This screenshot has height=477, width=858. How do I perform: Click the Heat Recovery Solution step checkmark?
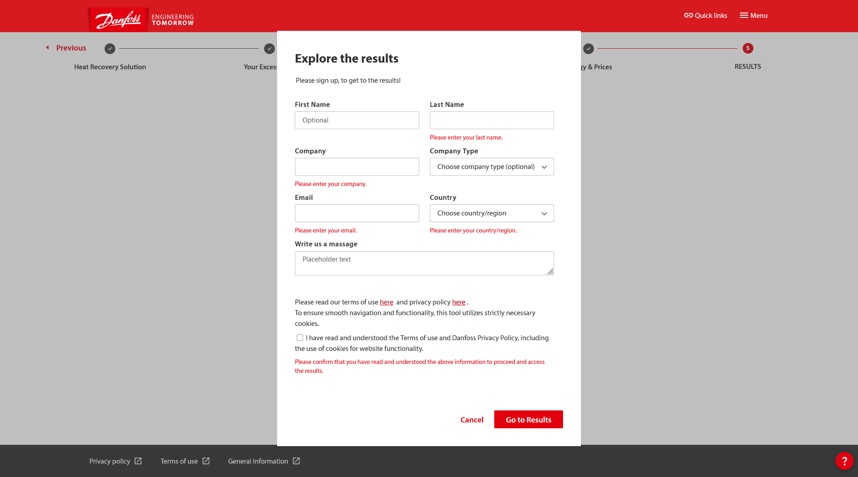110,49
